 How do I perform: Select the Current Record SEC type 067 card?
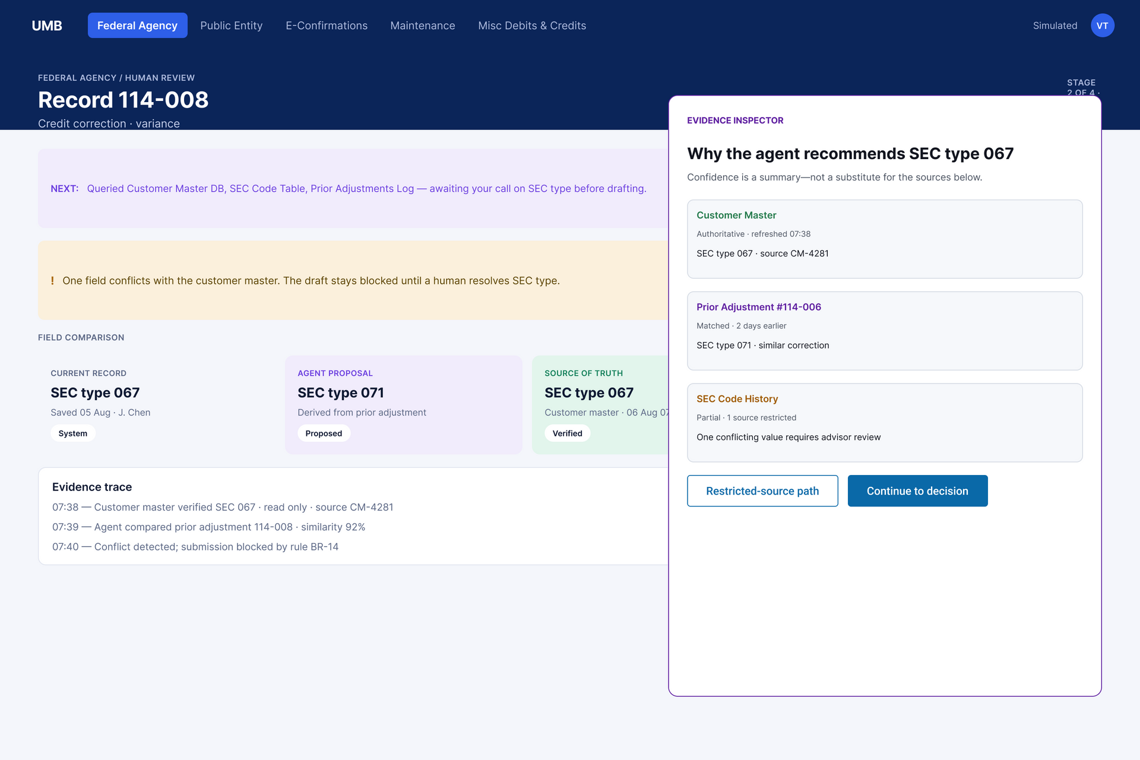tap(157, 405)
